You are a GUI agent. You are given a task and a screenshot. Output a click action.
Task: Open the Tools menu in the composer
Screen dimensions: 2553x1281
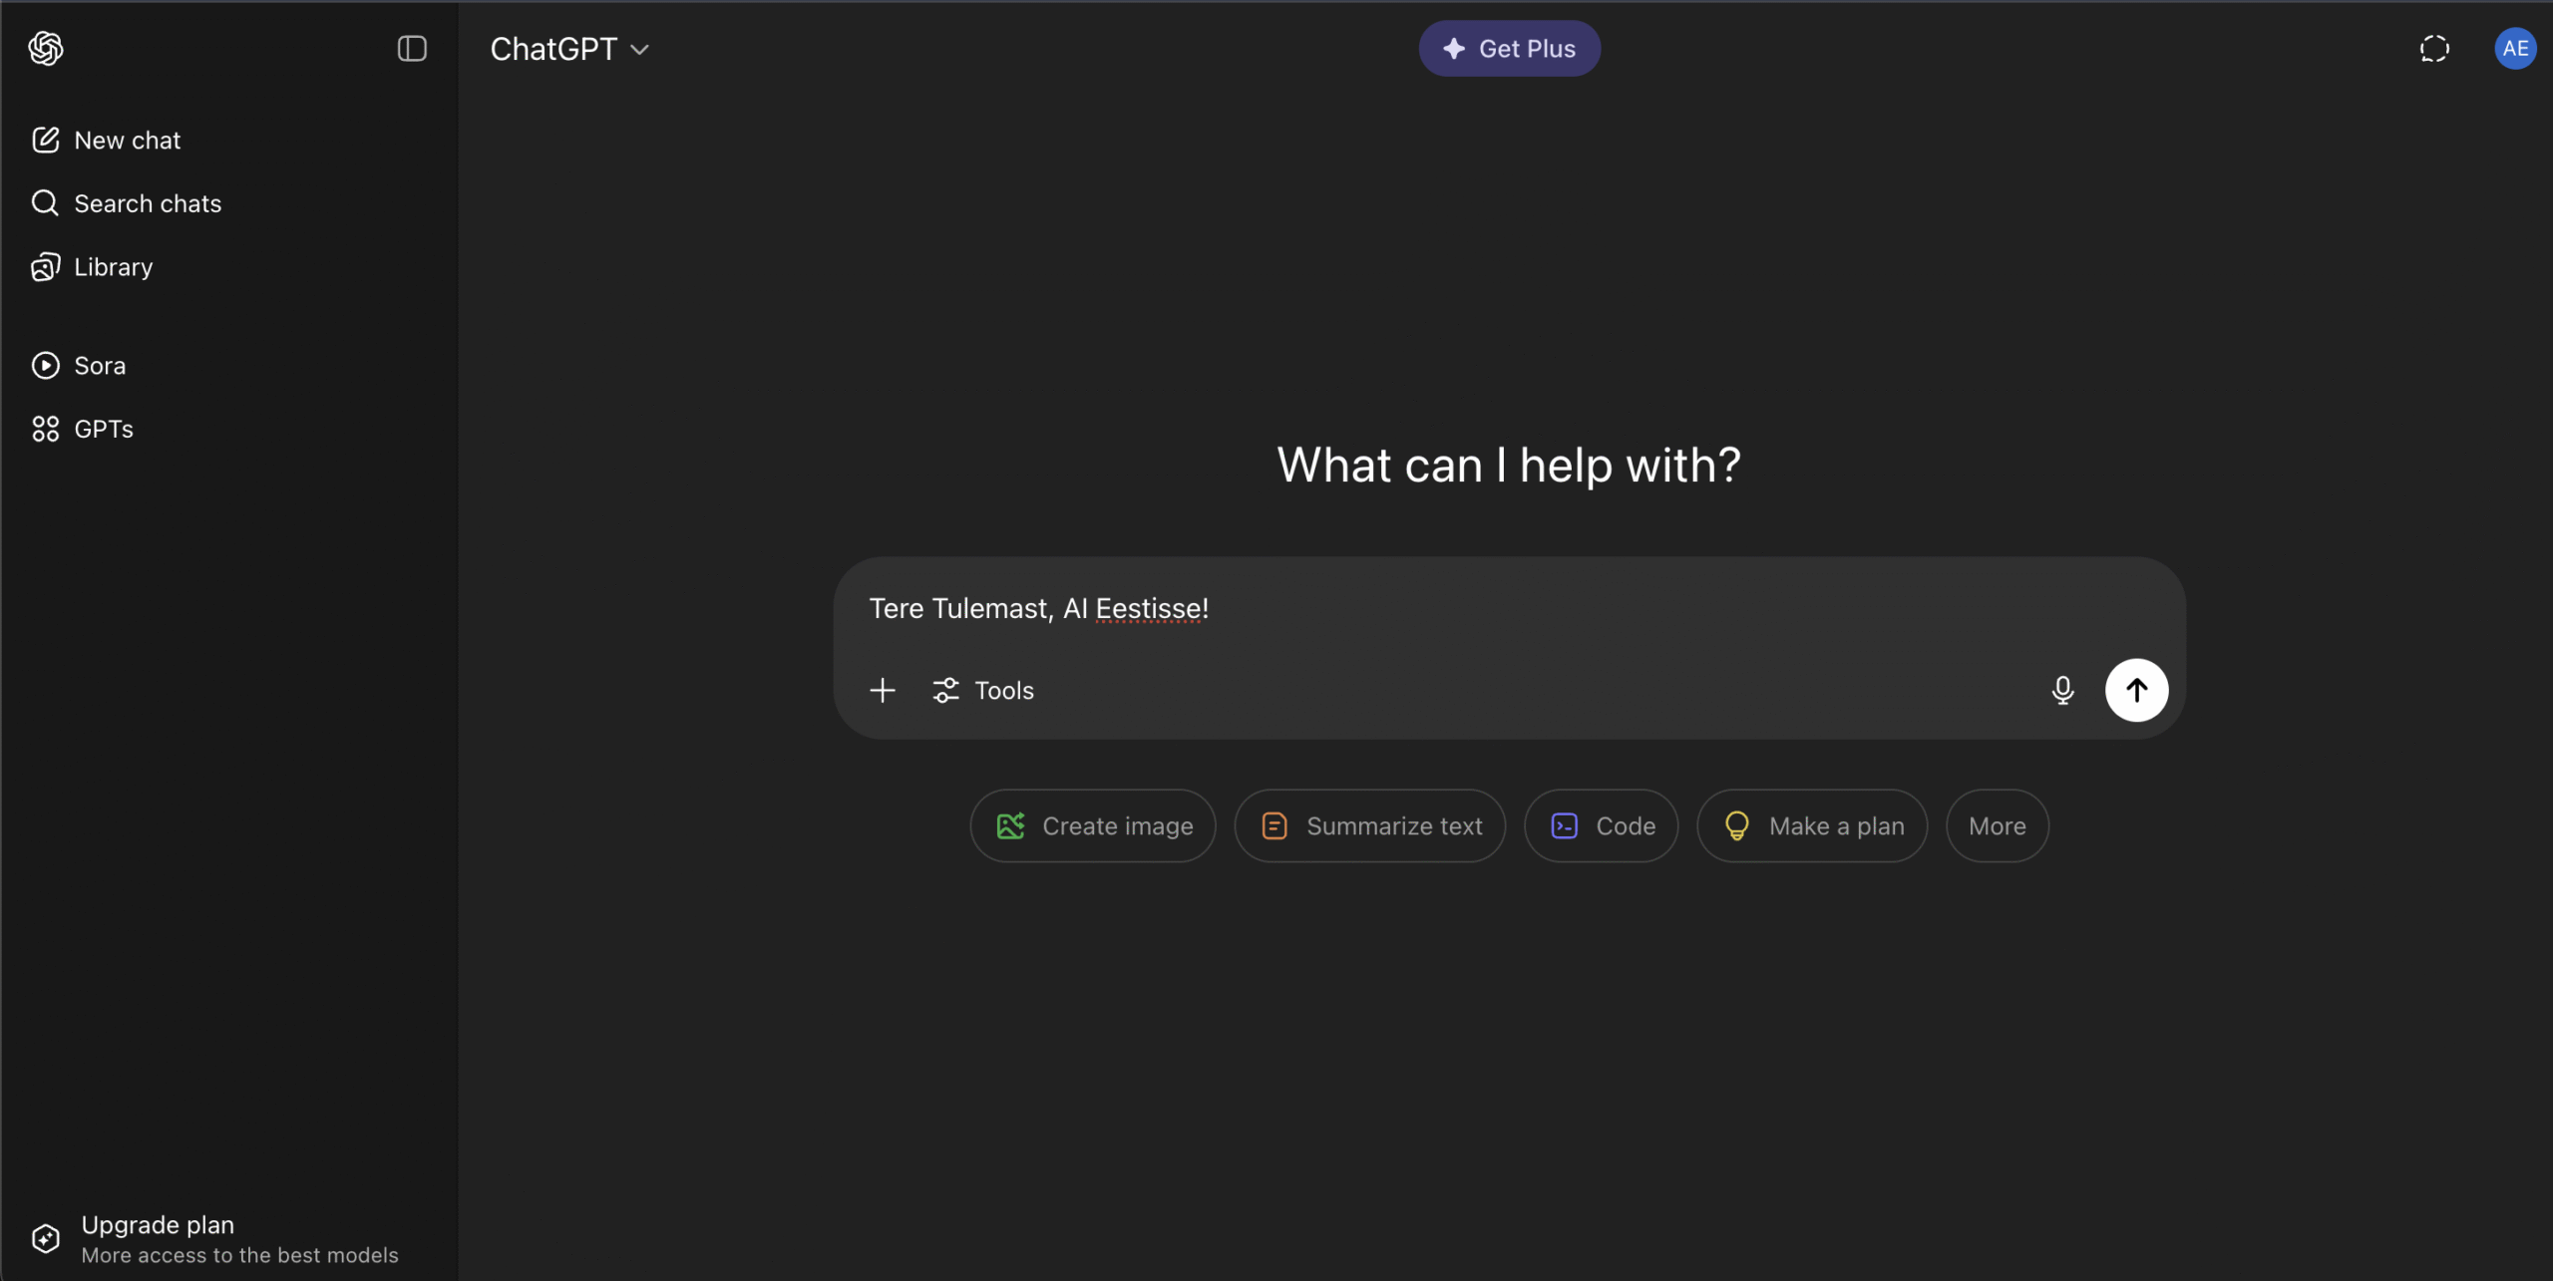coord(983,690)
